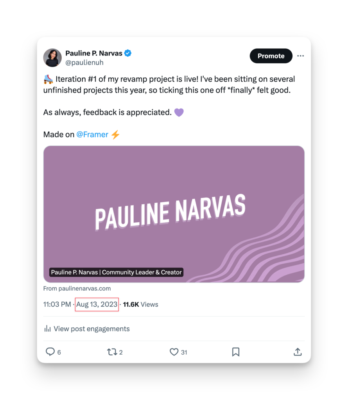
Task: Click the card caption label overlay
Action: pos(117,272)
